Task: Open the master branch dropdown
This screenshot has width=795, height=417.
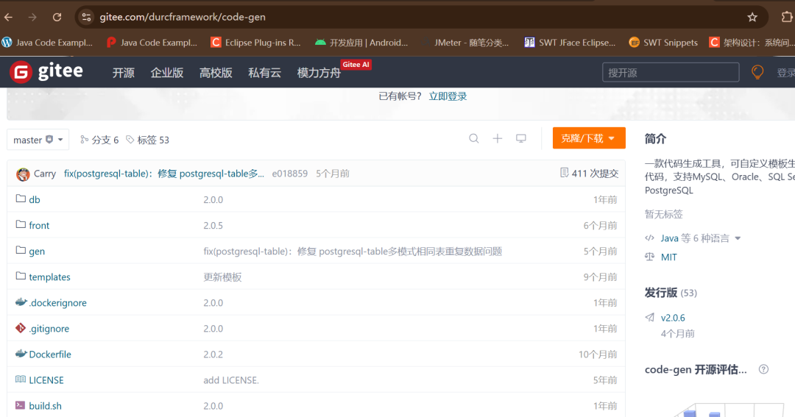Action: click(x=38, y=140)
